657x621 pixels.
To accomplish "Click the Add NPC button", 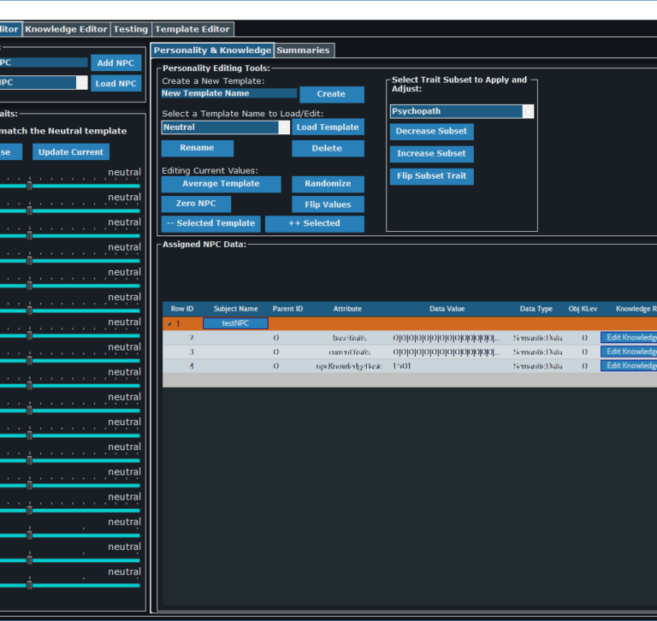I will [x=116, y=62].
